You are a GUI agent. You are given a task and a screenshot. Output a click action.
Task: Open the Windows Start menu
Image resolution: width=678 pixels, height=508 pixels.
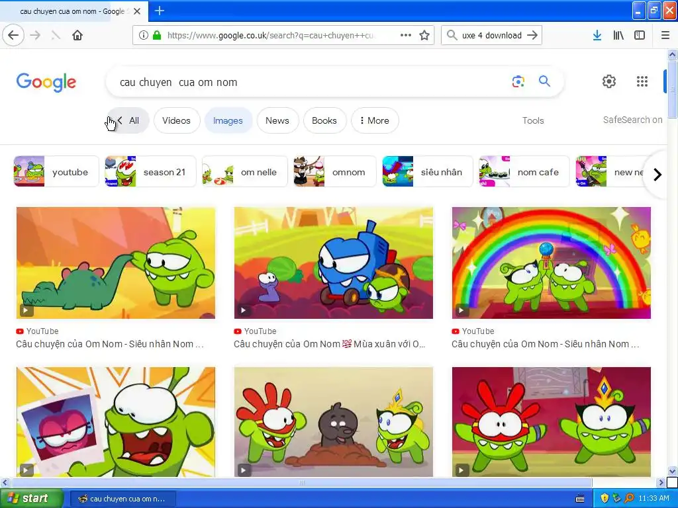tap(31, 498)
